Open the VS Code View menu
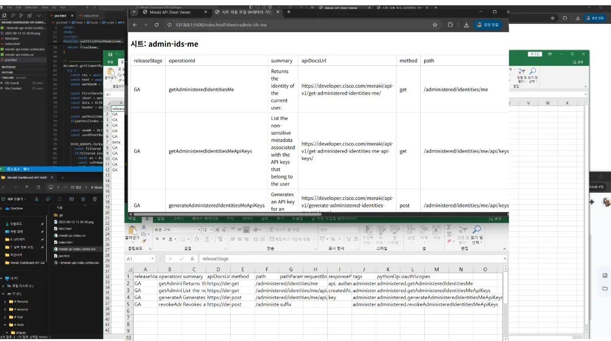Image resolution: width=611 pixels, height=341 pixels. (x=44, y=8)
